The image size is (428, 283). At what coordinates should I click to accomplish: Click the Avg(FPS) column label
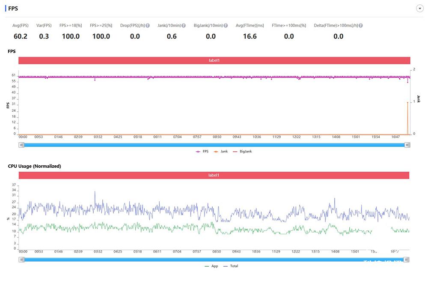coord(21,25)
